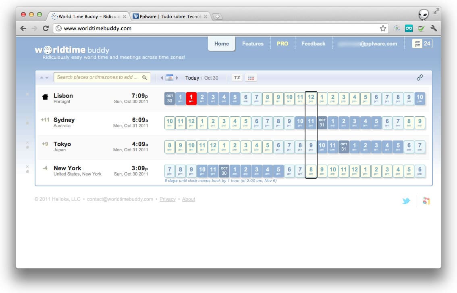Screen dimensions: 457x293
Task: Open the About link
Action: tap(189, 199)
